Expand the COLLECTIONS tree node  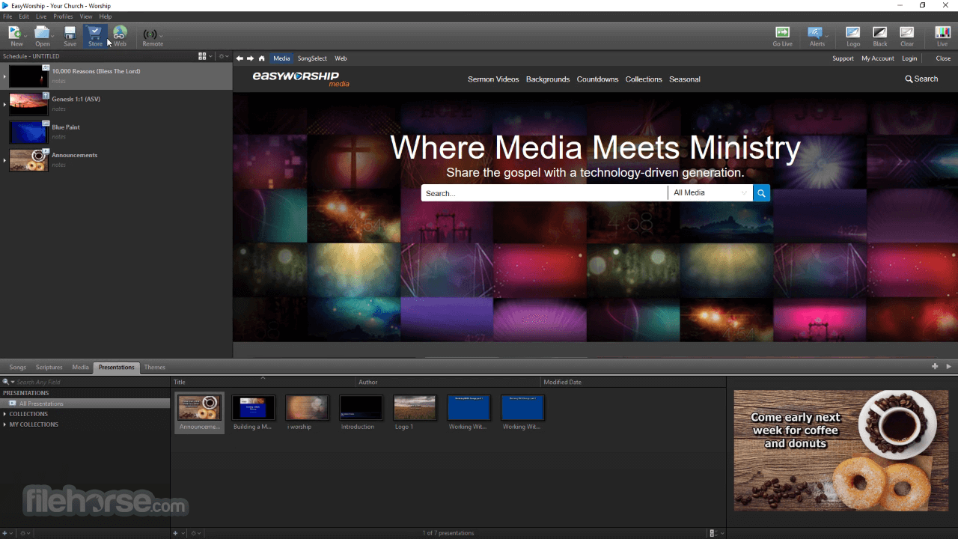[4, 414]
